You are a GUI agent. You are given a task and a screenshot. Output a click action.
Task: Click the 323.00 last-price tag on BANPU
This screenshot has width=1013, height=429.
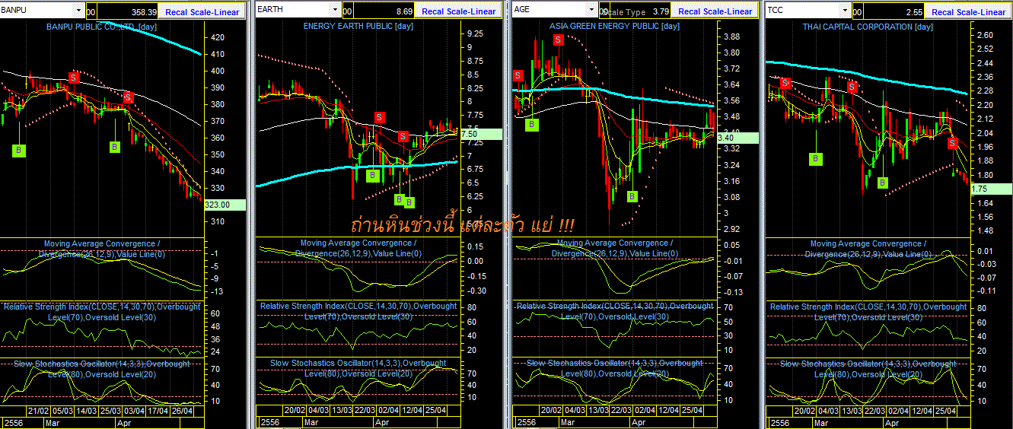point(227,205)
